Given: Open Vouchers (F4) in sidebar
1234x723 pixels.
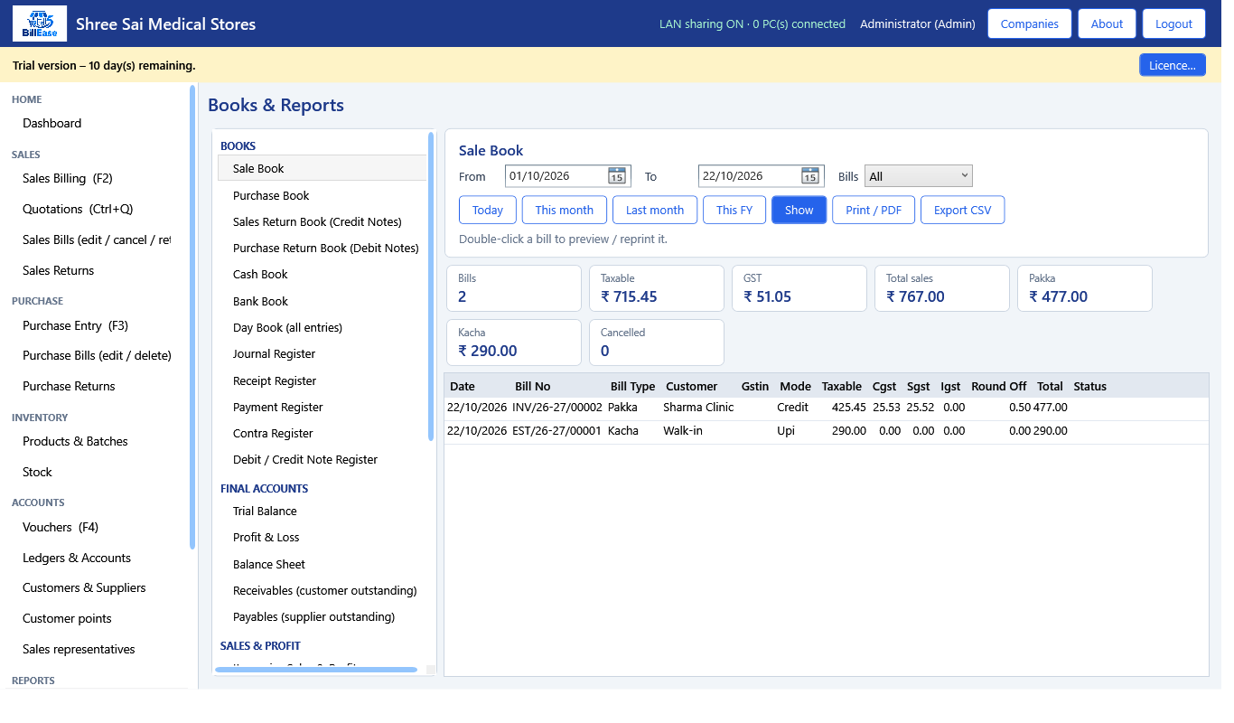Looking at the screenshot, I should tap(61, 527).
